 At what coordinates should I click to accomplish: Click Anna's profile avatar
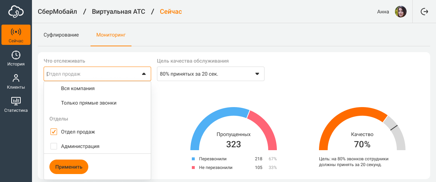400,12
